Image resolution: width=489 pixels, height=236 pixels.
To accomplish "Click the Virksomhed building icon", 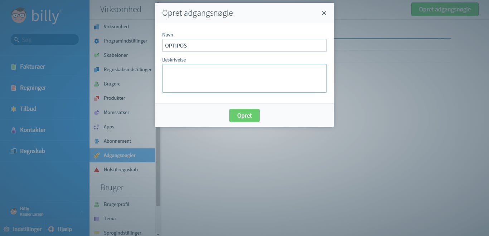I will pyautogui.click(x=97, y=27).
